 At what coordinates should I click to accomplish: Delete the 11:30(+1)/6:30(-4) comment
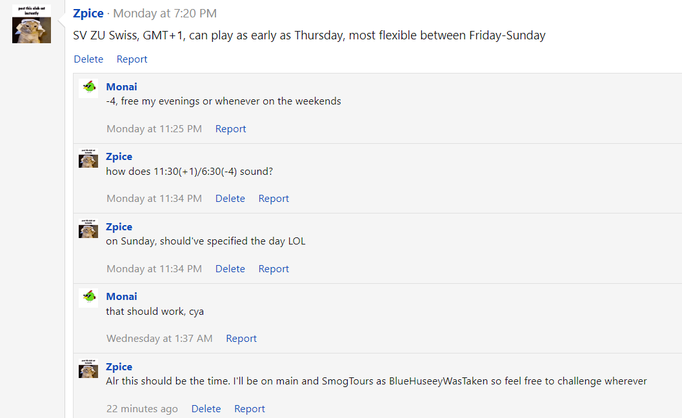[230, 198]
